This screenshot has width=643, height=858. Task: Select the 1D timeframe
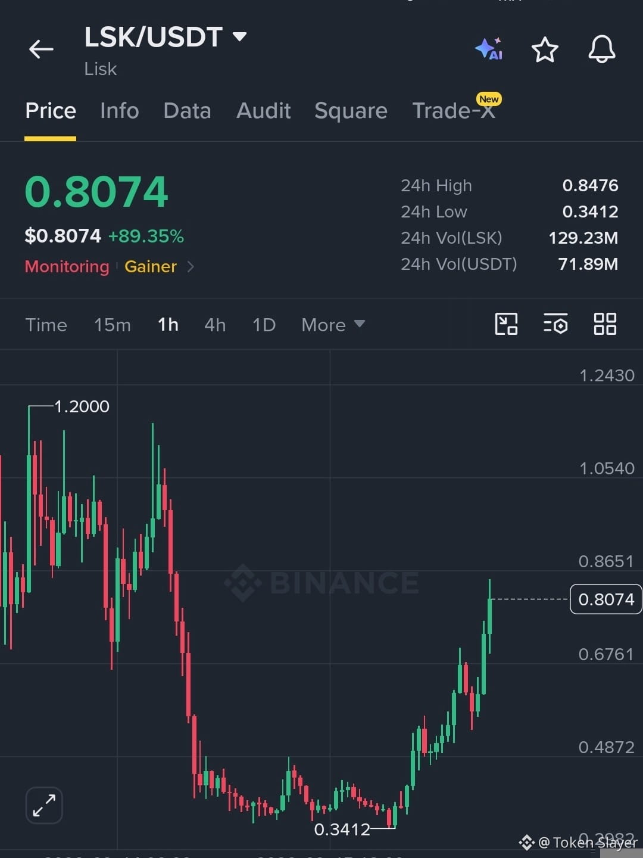[x=264, y=325]
